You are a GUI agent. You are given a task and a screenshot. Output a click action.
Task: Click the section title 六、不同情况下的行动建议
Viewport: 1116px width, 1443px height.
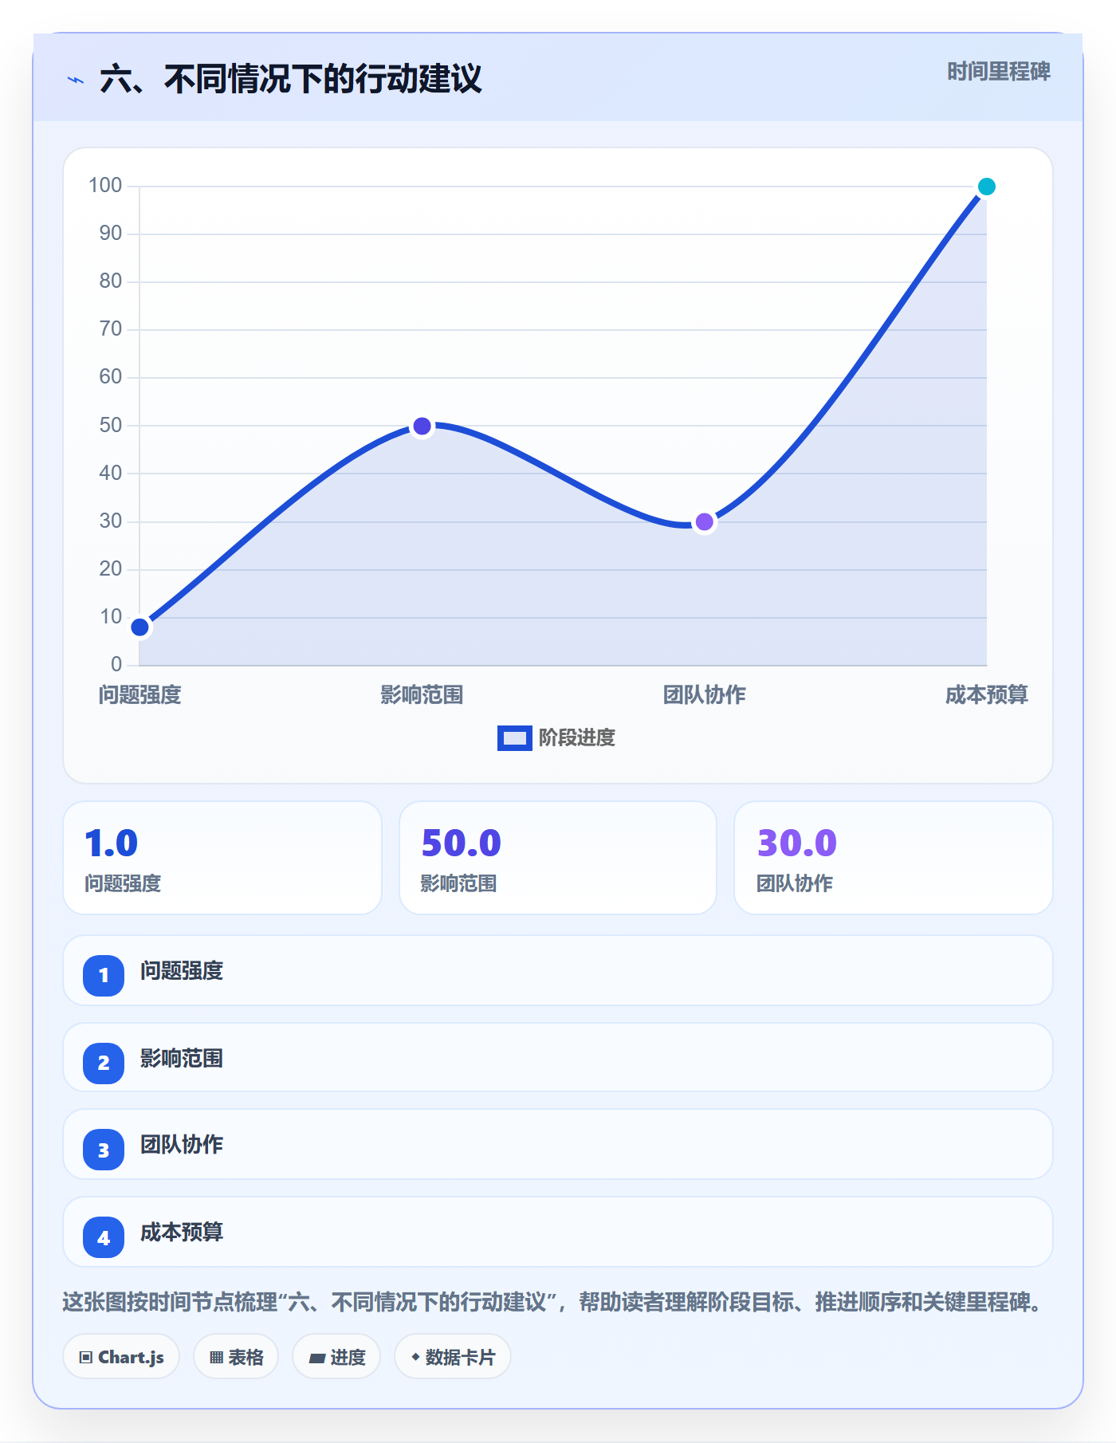291,80
